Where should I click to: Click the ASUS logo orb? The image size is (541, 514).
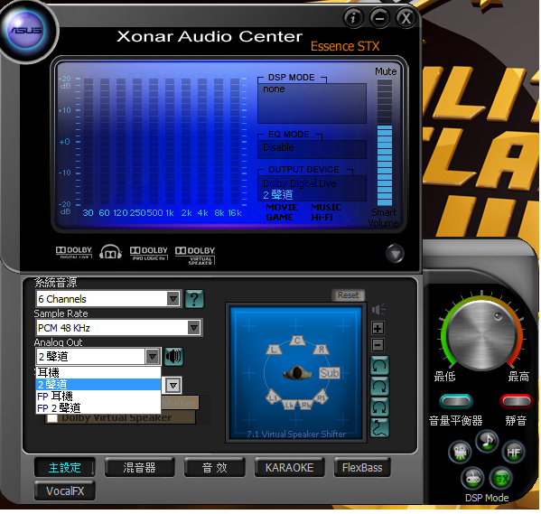coord(26,30)
